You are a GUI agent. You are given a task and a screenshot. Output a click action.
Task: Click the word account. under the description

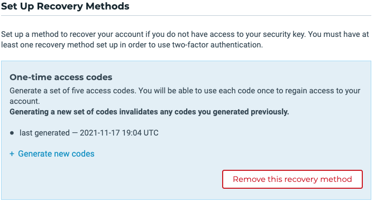[25, 101]
